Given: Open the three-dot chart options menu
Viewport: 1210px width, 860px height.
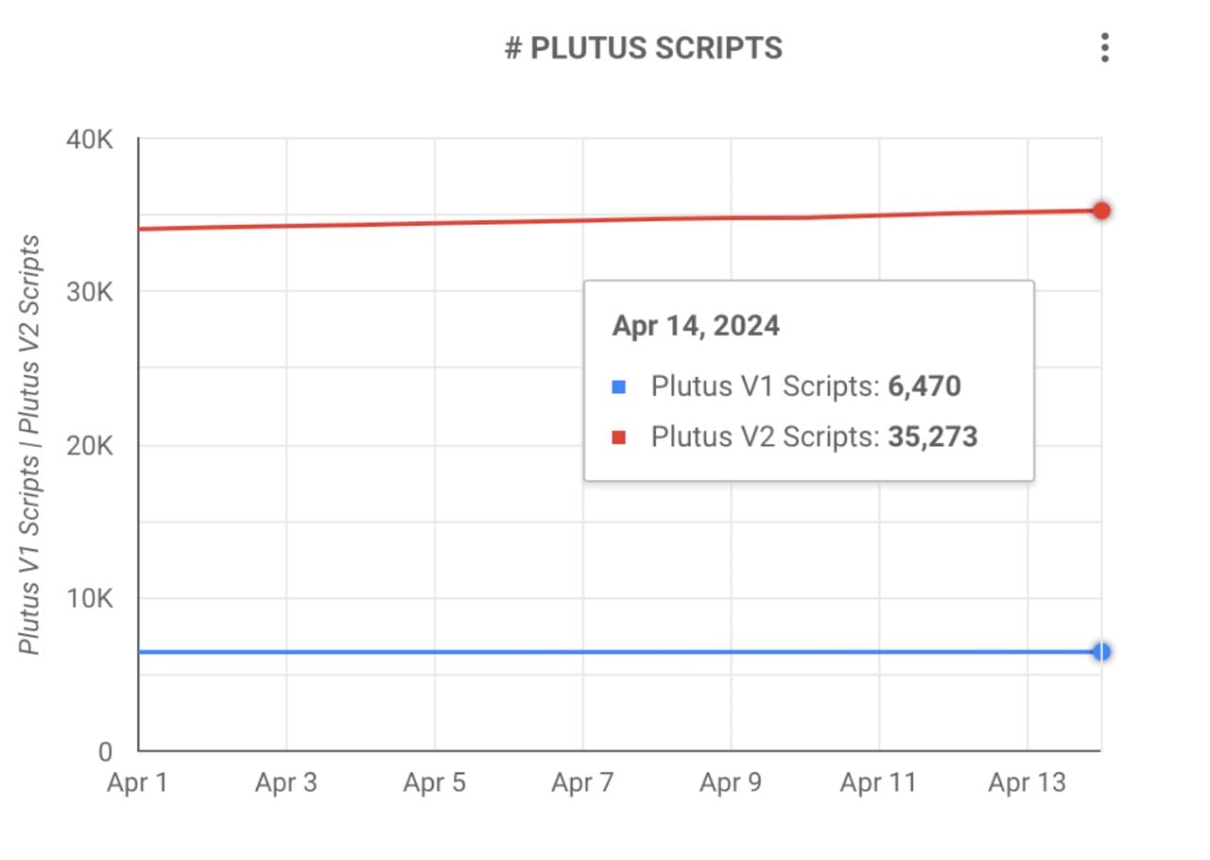Looking at the screenshot, I should (x=1104, y=47).
